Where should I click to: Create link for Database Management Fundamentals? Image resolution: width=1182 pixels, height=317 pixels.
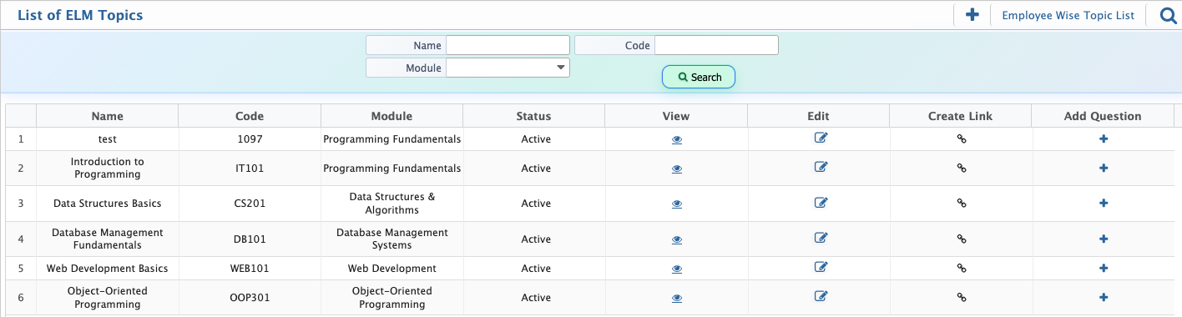coord(961,239)
